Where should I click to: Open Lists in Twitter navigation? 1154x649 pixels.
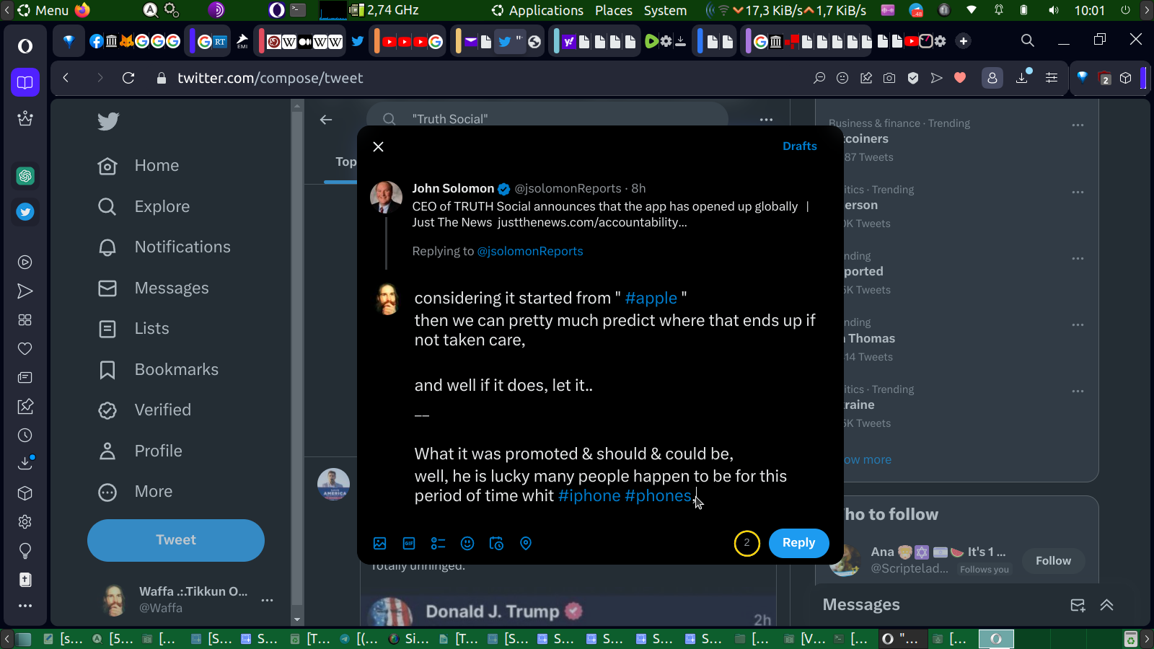point(133,329)
